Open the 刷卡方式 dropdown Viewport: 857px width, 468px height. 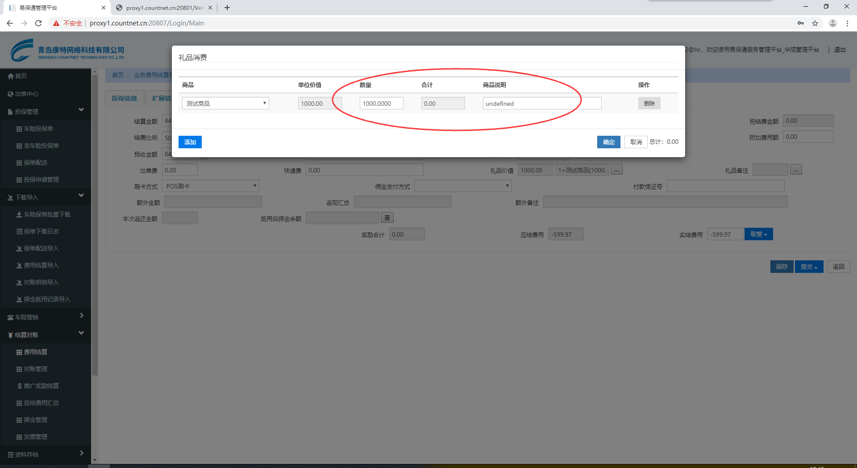coord(211,186)
